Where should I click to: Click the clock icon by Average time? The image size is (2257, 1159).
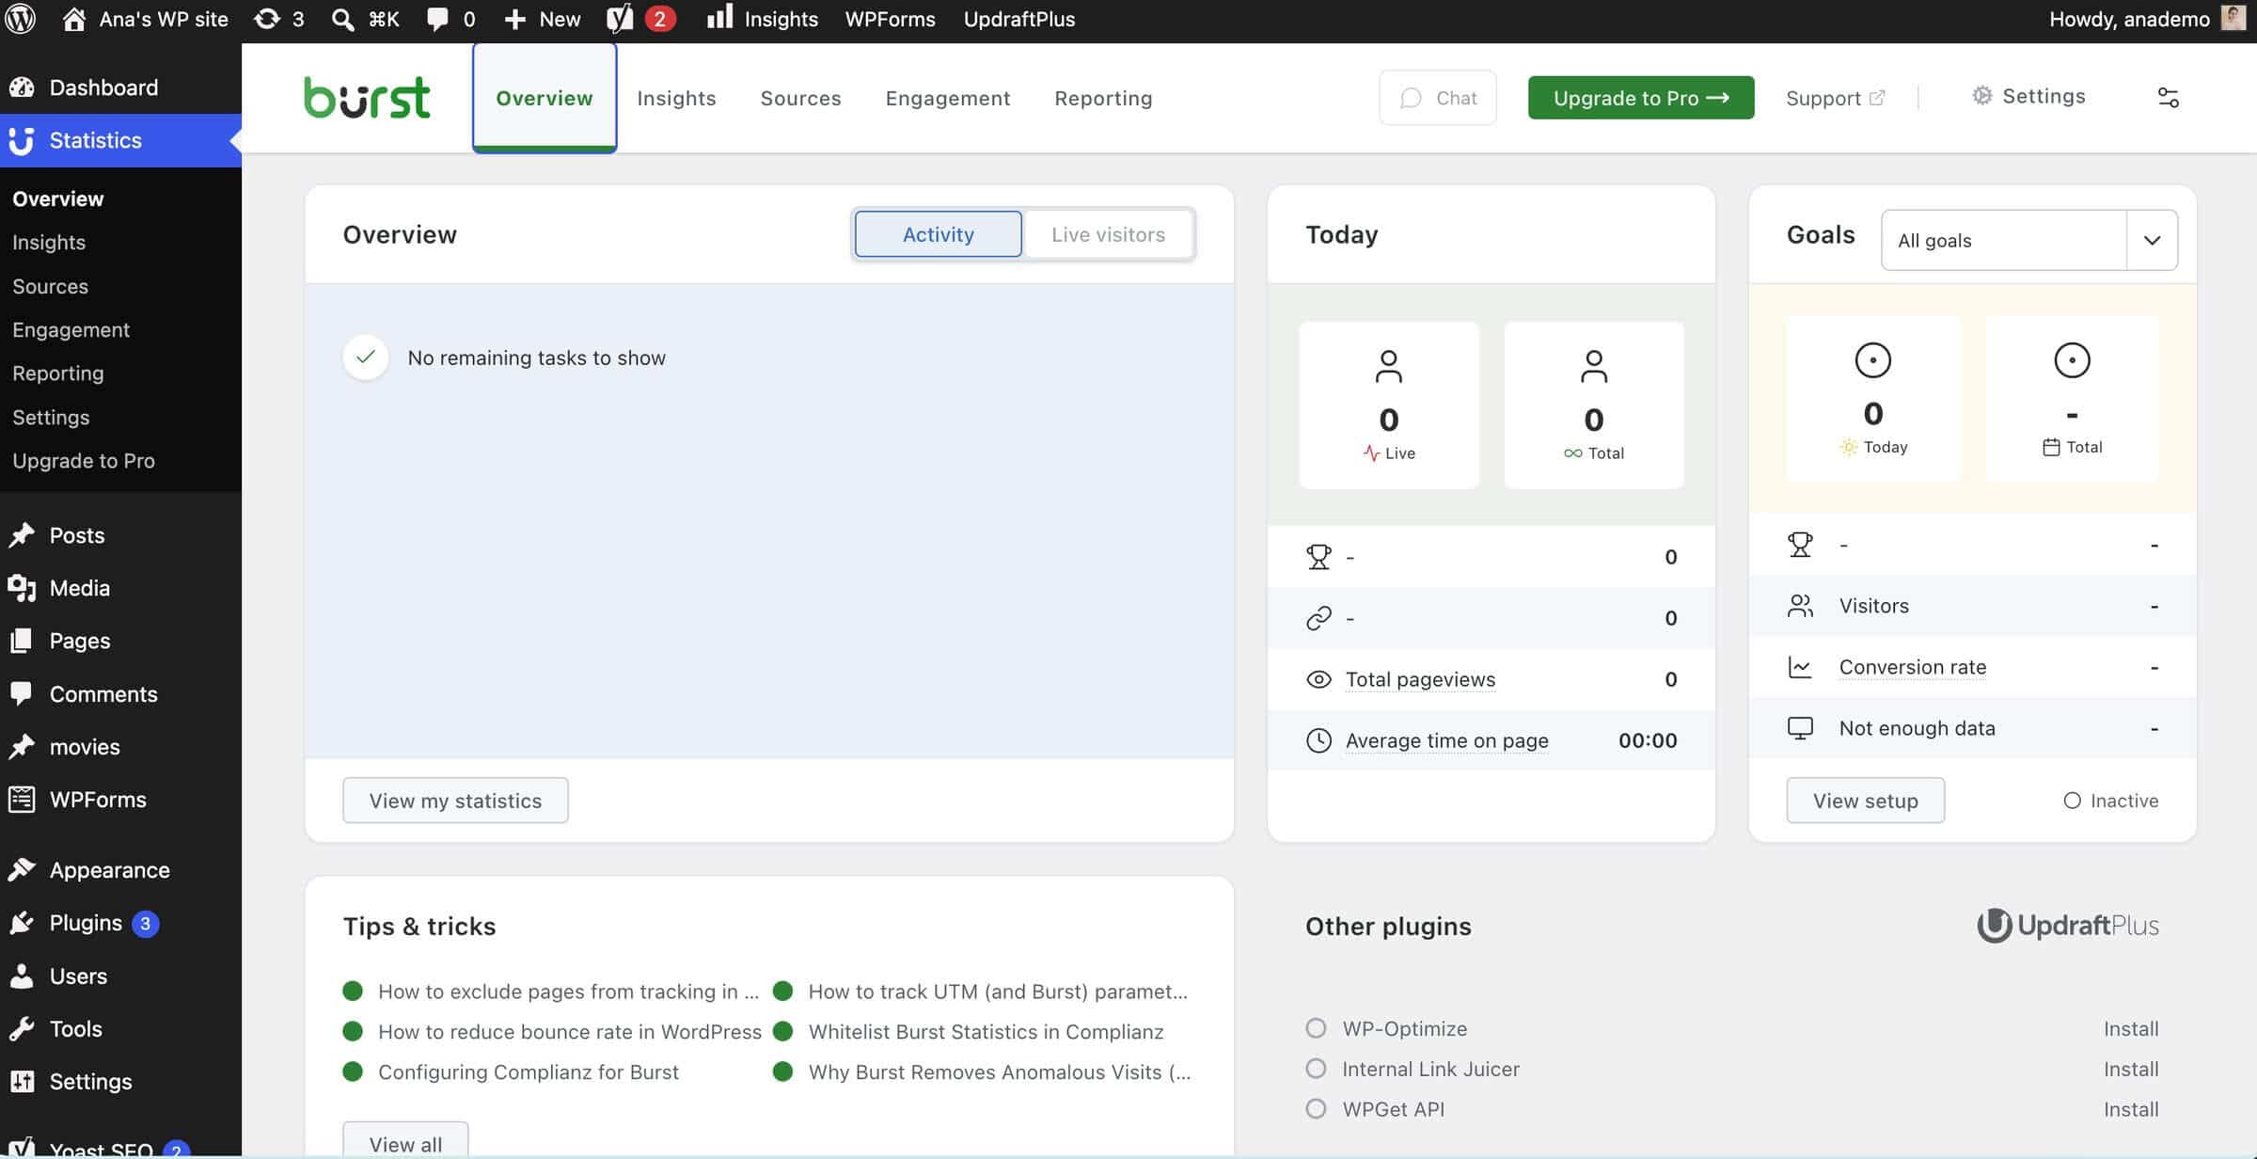click(x=1318, y=740)
